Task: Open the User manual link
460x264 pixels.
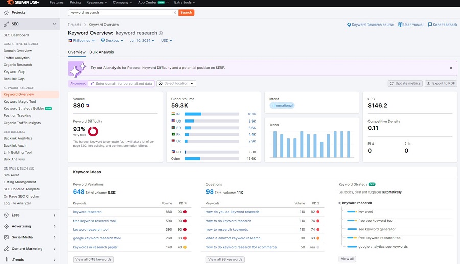Action: 411,25
